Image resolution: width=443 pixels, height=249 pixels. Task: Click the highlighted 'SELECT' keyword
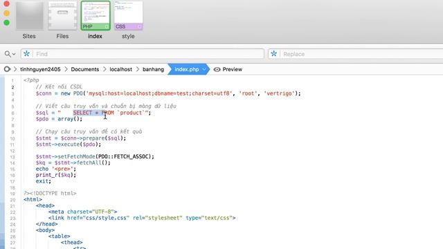click(x=82, y=113)
